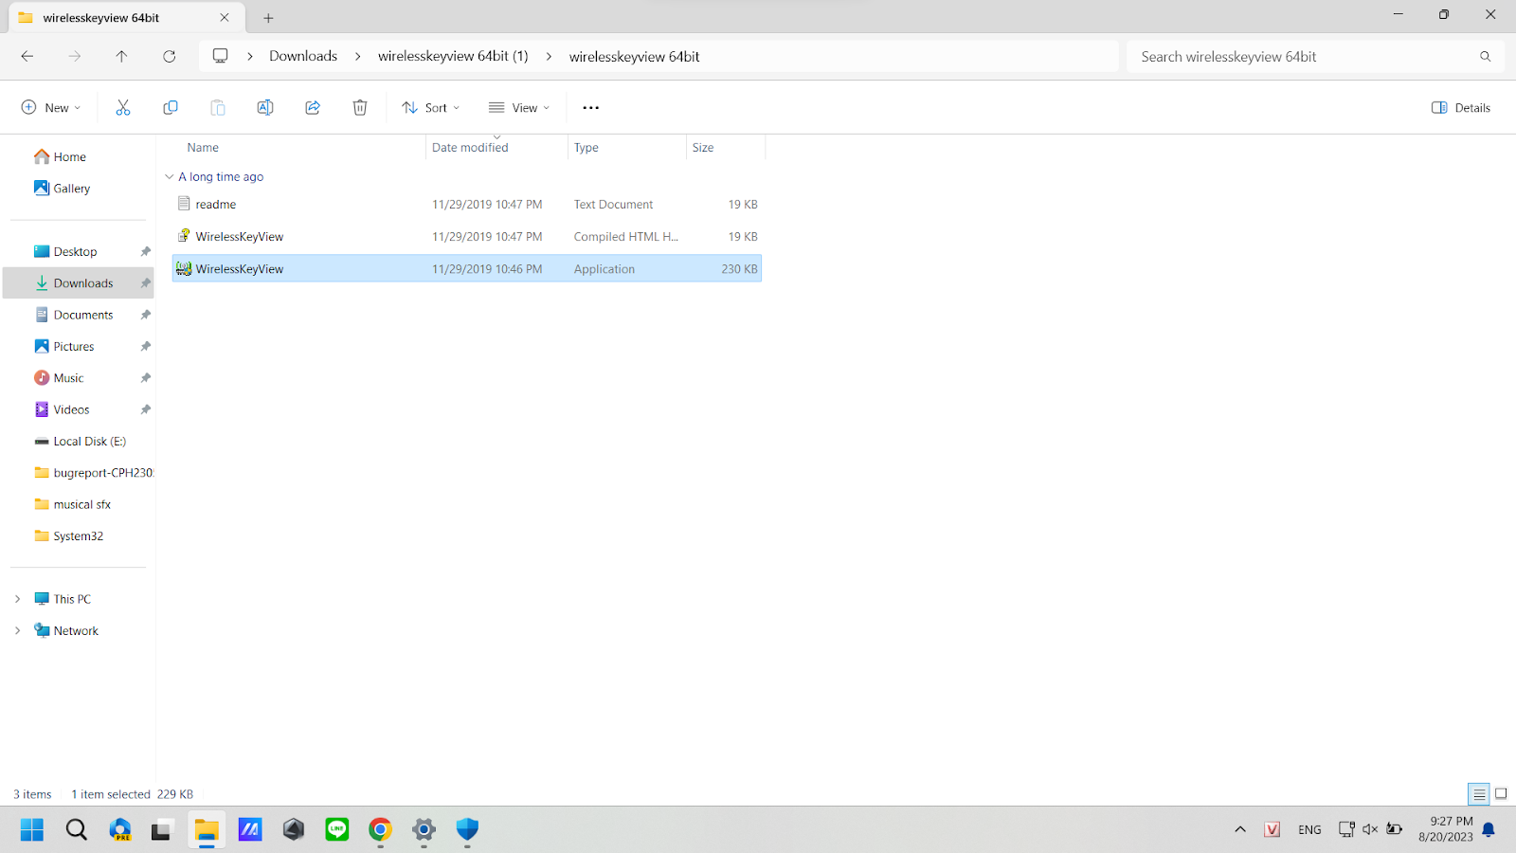The image size is (1516, 853).
Task: Open the New dropdown menu
Action: tap(51, 108)
